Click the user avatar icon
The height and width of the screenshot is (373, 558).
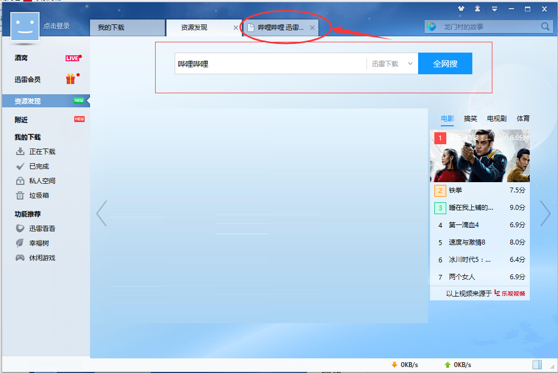point(25,27)
